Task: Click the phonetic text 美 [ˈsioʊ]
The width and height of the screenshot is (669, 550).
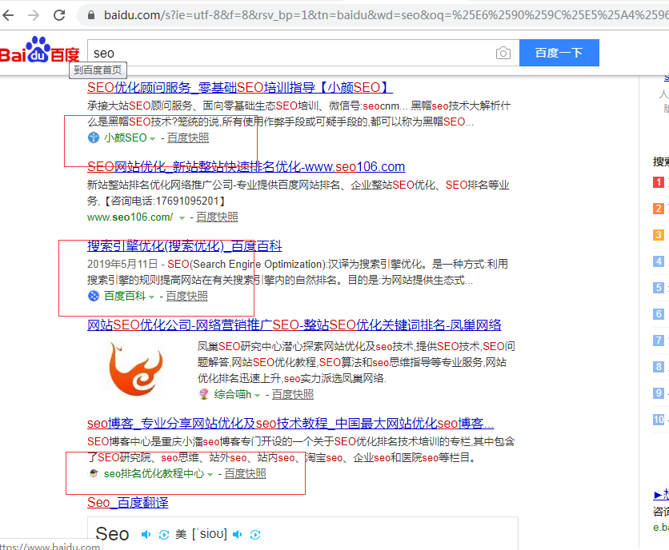Action: [x=202, y=534]
